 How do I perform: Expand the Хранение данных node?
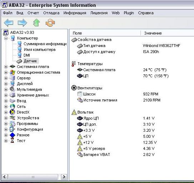pyautogui.click(x=6, y=95)
